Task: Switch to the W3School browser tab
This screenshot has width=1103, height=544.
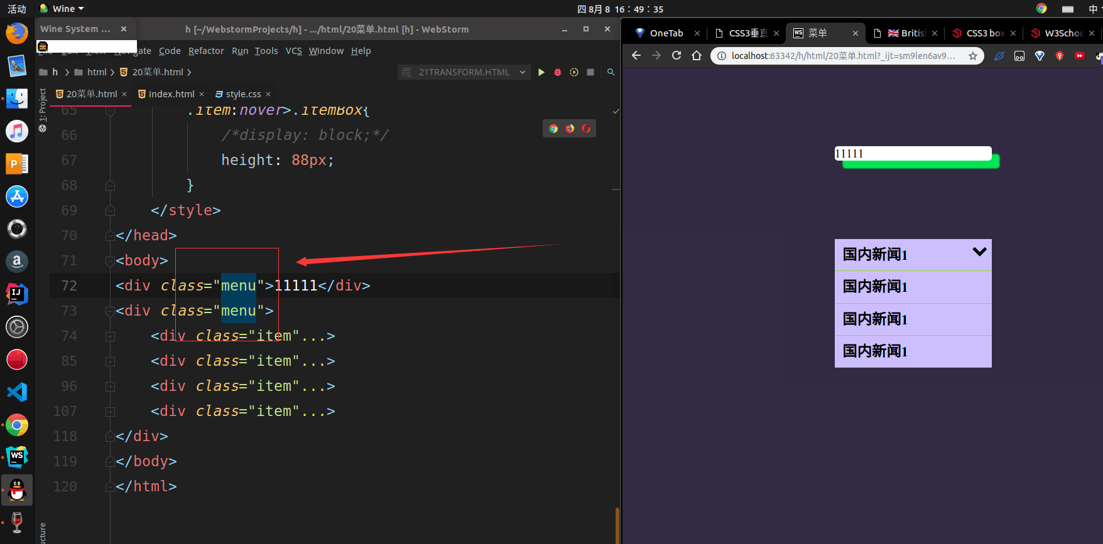Action: pyautogui.click(x=1063, y=33)
